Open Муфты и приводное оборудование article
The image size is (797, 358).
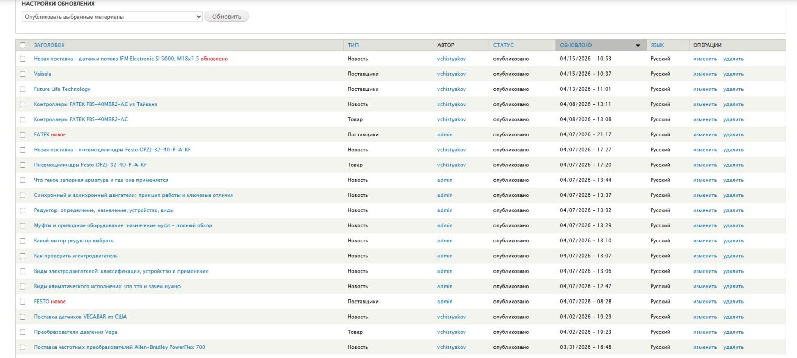point(123,225)
